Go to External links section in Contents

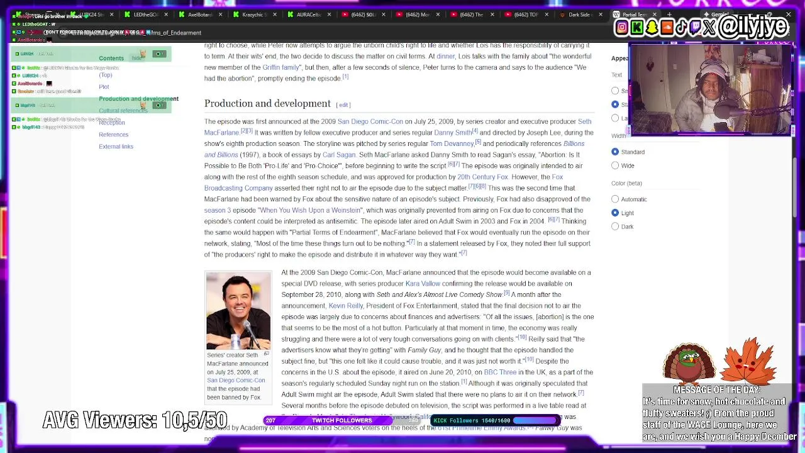coord(116,147)
